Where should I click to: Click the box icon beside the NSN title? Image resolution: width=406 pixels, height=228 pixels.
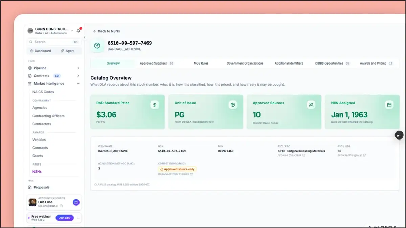pyautogui.click(x=97, y=46)
